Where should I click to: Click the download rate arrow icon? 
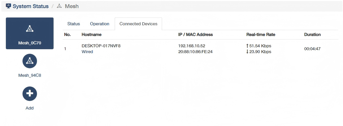click(248, 52)
